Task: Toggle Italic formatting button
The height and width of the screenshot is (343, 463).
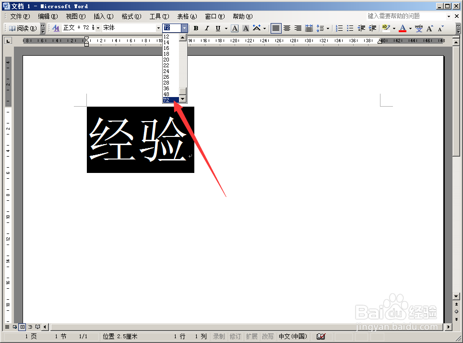Action: tap(207, 28)
